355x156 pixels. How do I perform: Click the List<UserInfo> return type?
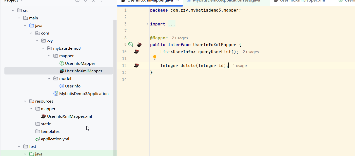tap(178, 52)
